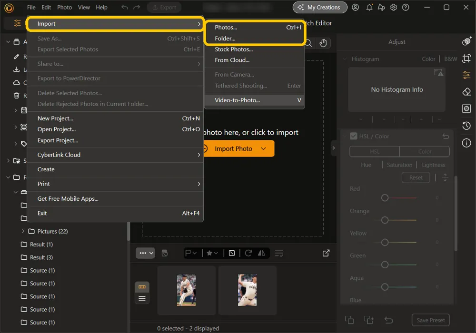Click the undo arrow in title bar
The height and width of the screenshot is (333, 476).
pos(124,7)
